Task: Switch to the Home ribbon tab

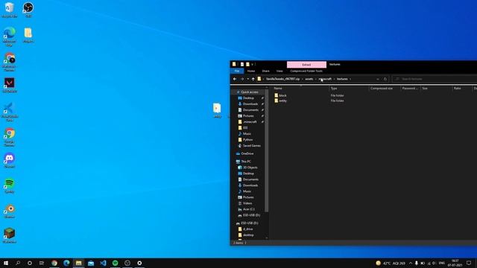Action: point(251,71)
